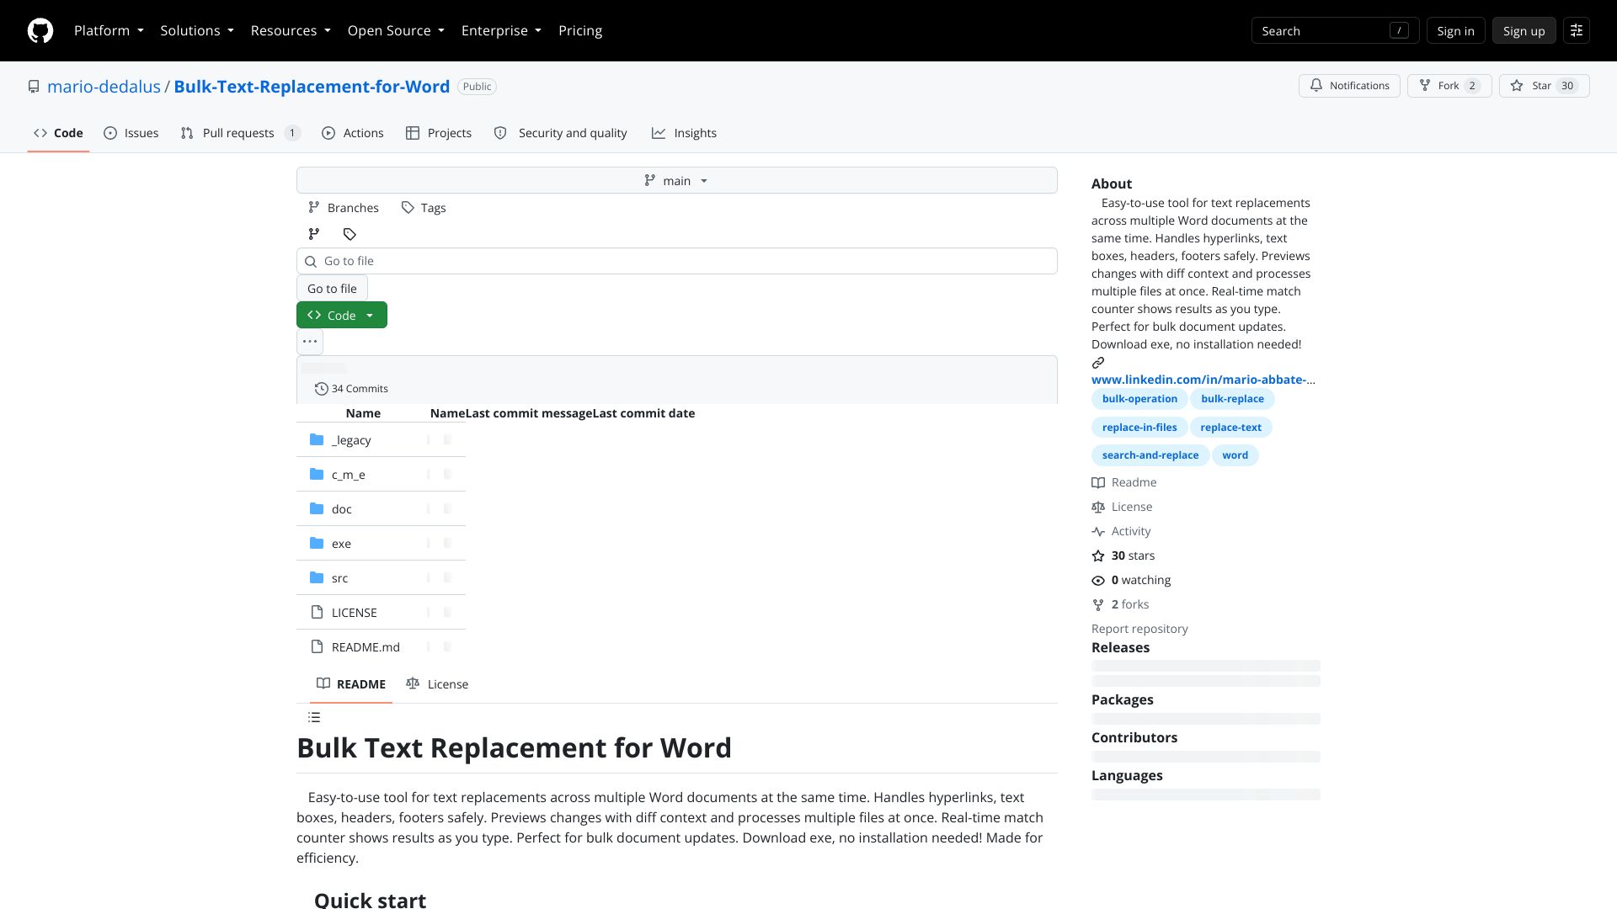The image size is (1617, 909).
Task: Click the tags icon below Tags
Action: coord(350,234)
